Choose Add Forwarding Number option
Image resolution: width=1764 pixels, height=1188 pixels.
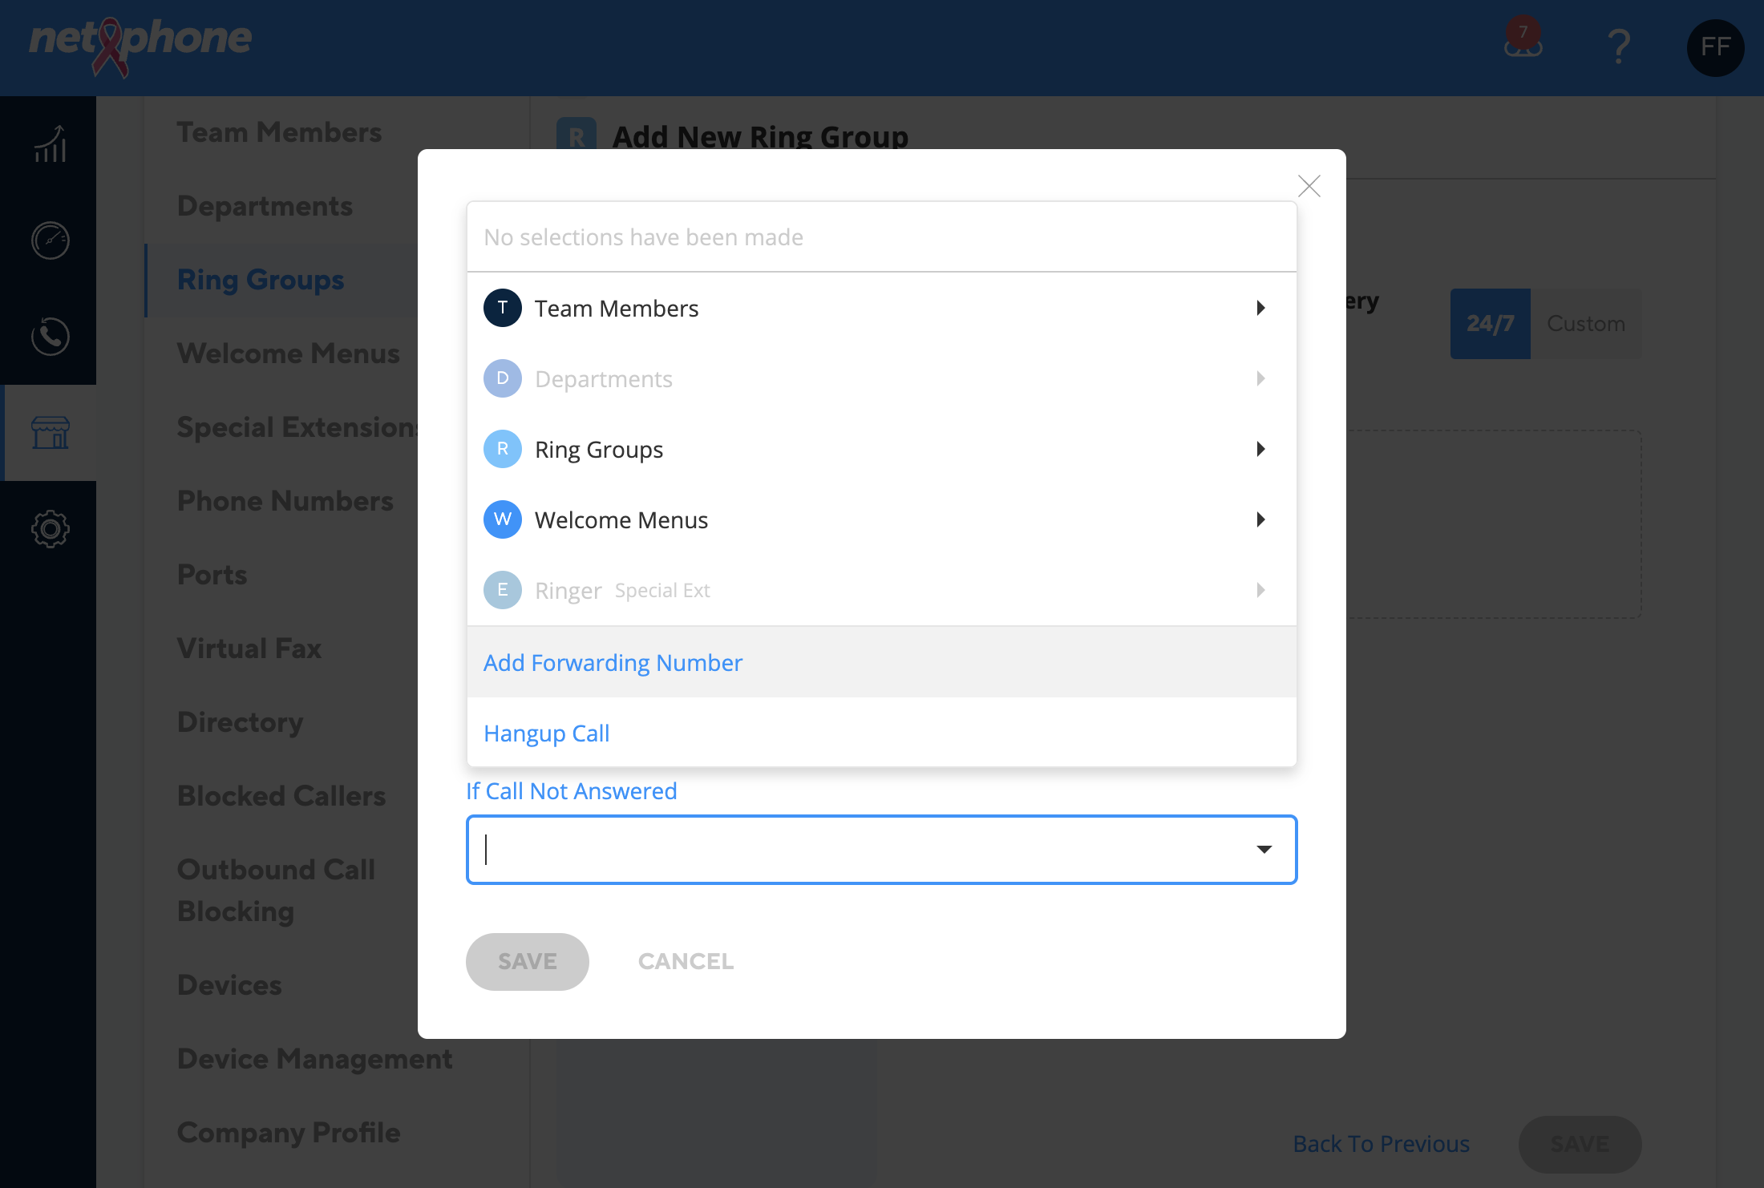(x=882, y=662)
